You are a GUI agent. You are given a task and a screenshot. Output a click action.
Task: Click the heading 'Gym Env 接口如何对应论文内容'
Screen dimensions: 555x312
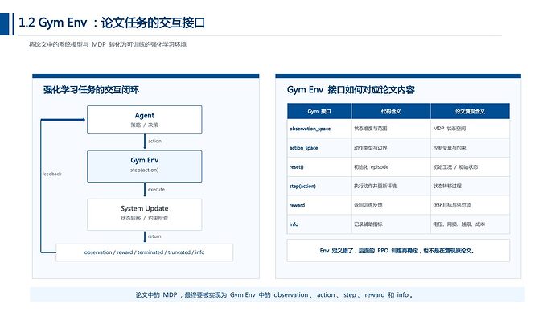click(x=351, y=90)
